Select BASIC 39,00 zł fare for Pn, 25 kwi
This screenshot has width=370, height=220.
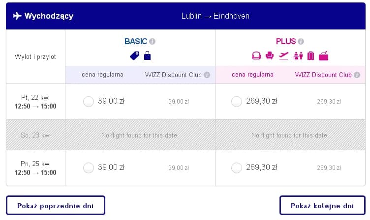tap(89, 168)
